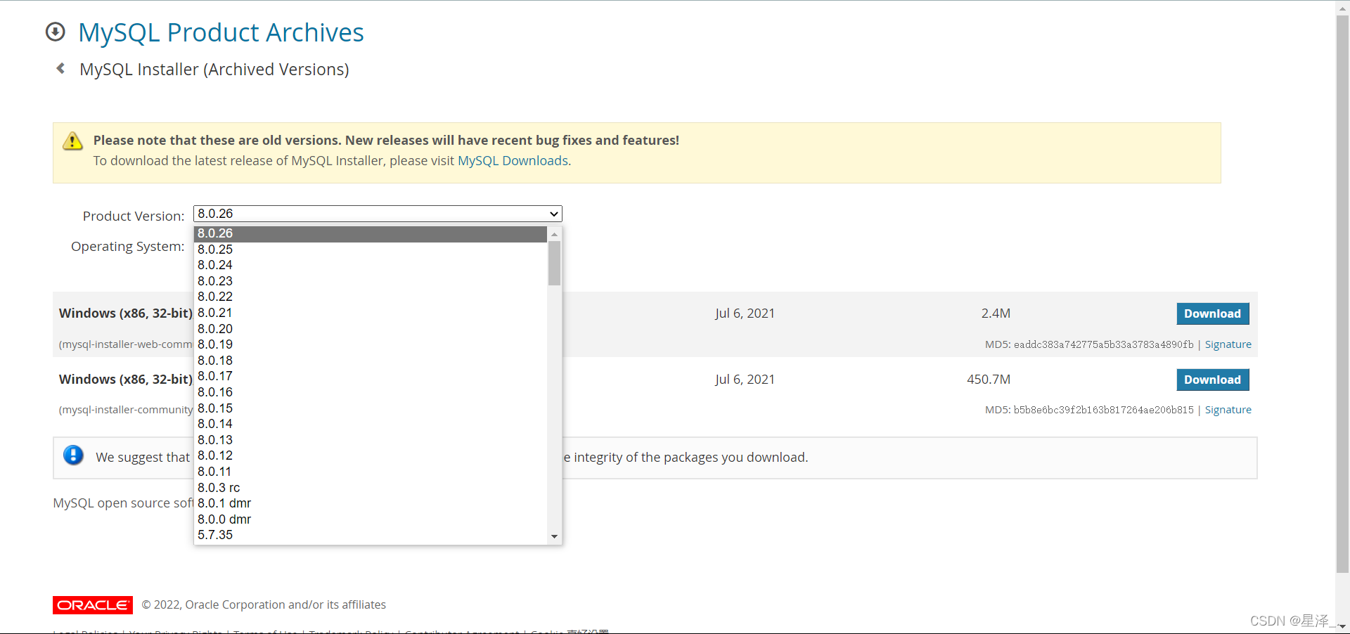Click the 450.7M file size value
Screen dimensions: 1350x634
pos(989,380)
